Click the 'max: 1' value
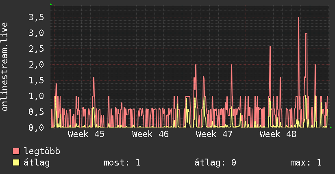The height and width of the screenshot is (174, 335). point(306,163)
